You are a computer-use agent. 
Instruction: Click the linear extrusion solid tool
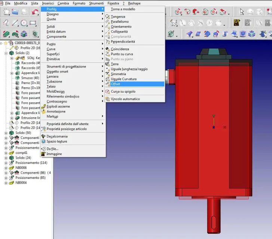coord(6,34)
